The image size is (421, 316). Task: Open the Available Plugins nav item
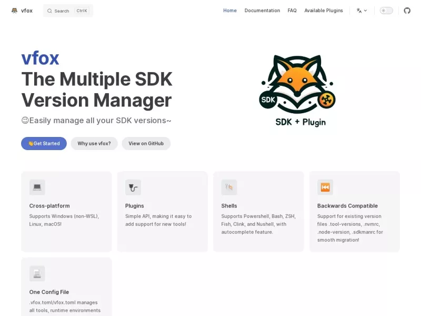click(x=324, y=11)
